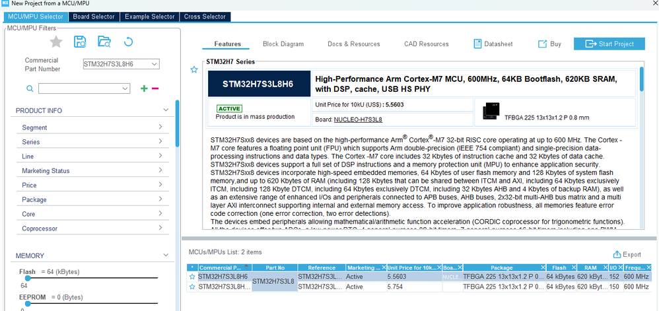Screen dimensions: 659x311
Task: Click the 5.754 unit price cell
Action: (415, 287)
